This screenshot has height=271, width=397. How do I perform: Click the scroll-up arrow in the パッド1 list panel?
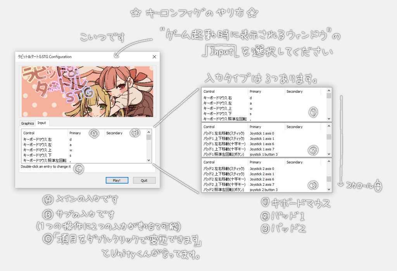click(329, 126)
